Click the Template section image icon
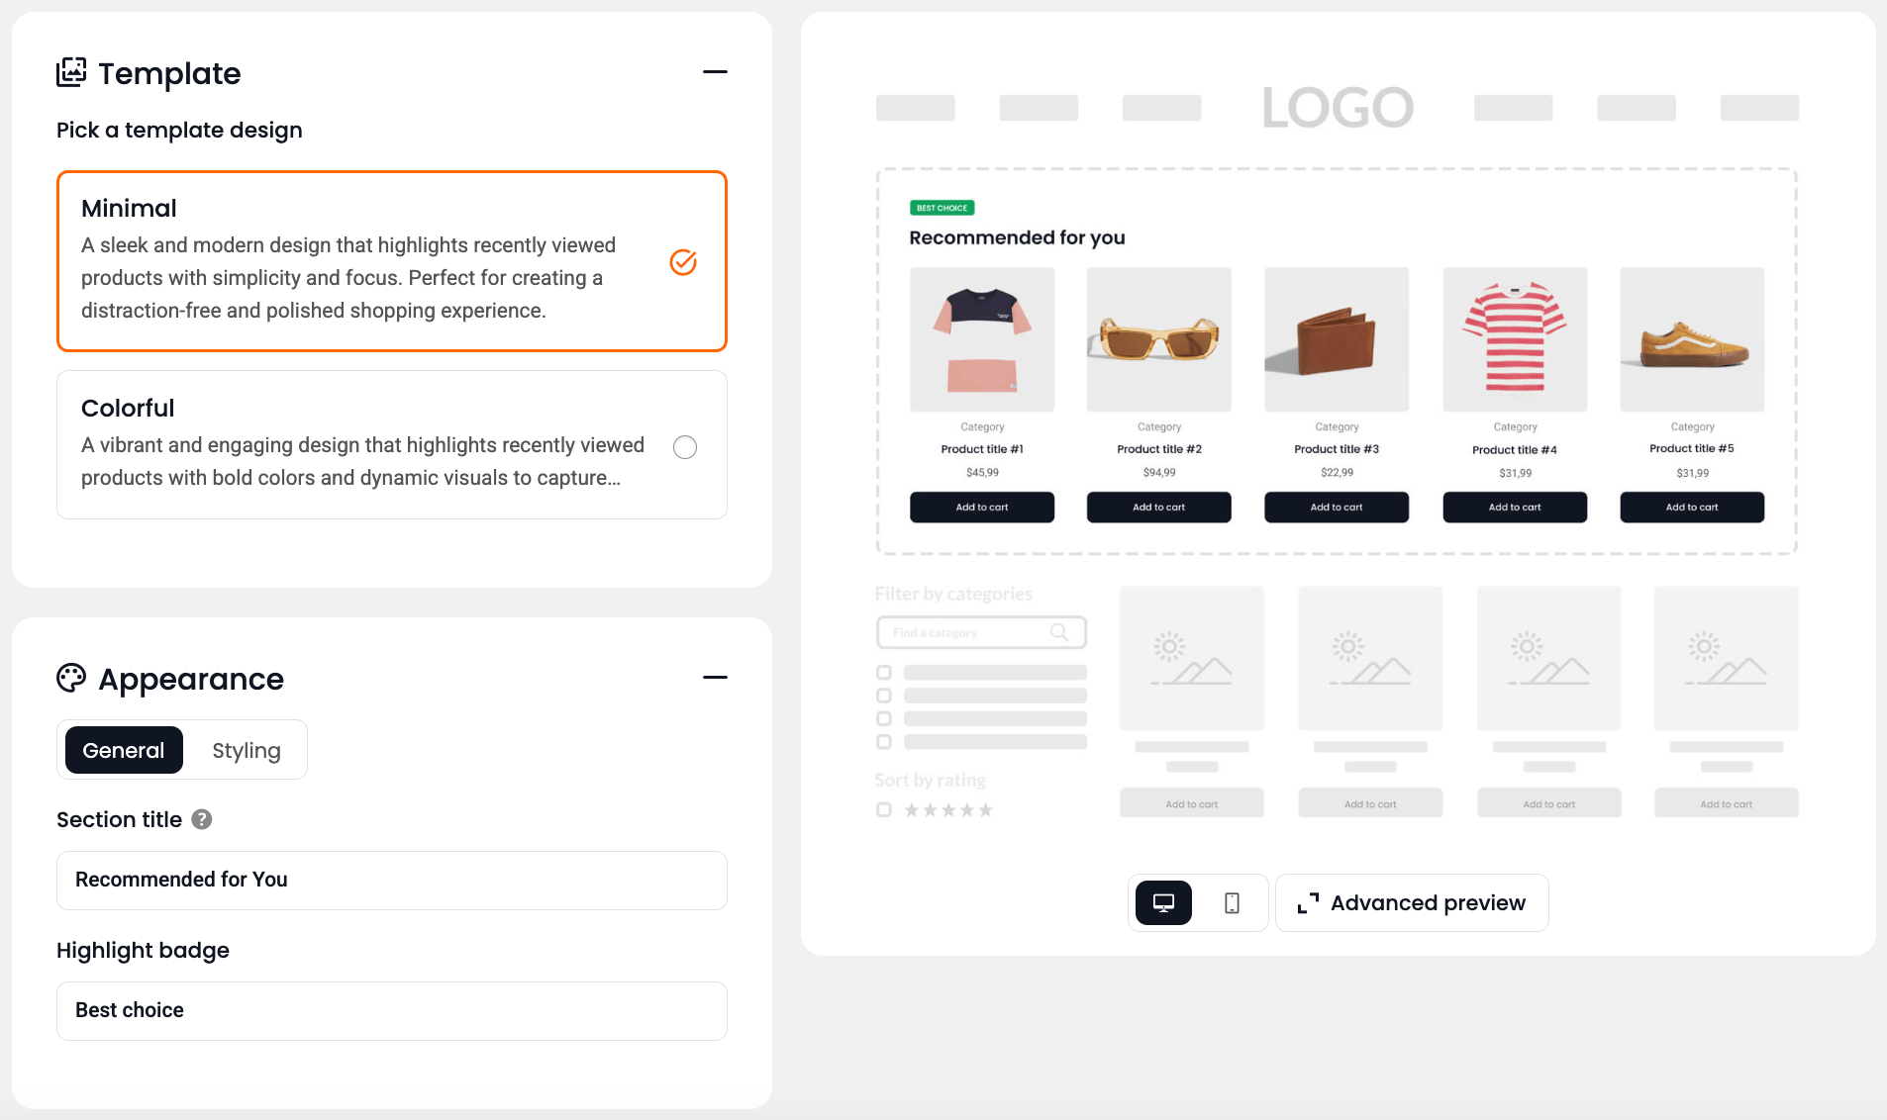Viewport: 1887px width, 1120px height. (x=71, y=72)
